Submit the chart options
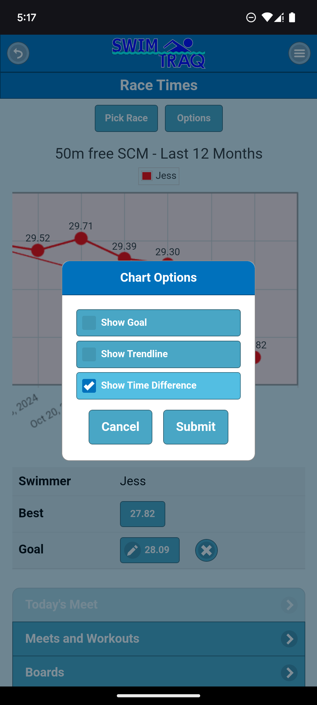The width and height of the screenshot is (317, 705). (196, 427)
